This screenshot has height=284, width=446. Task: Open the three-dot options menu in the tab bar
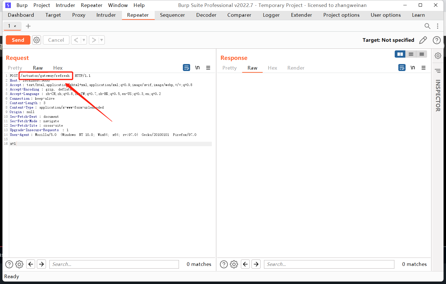438,26
